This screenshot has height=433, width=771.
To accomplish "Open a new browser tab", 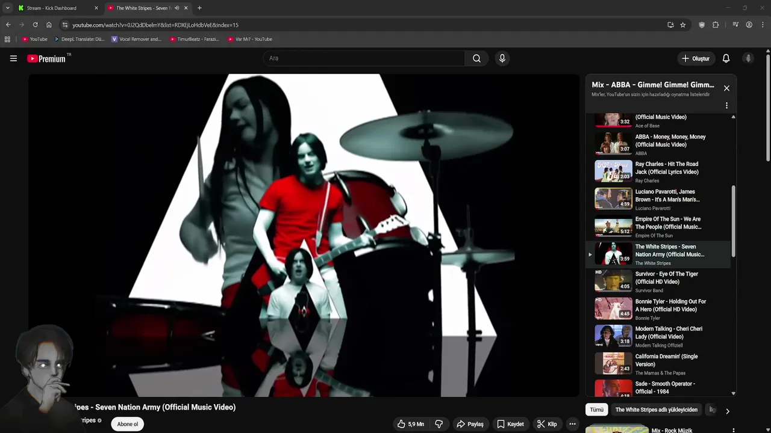I will coord(199,8).
